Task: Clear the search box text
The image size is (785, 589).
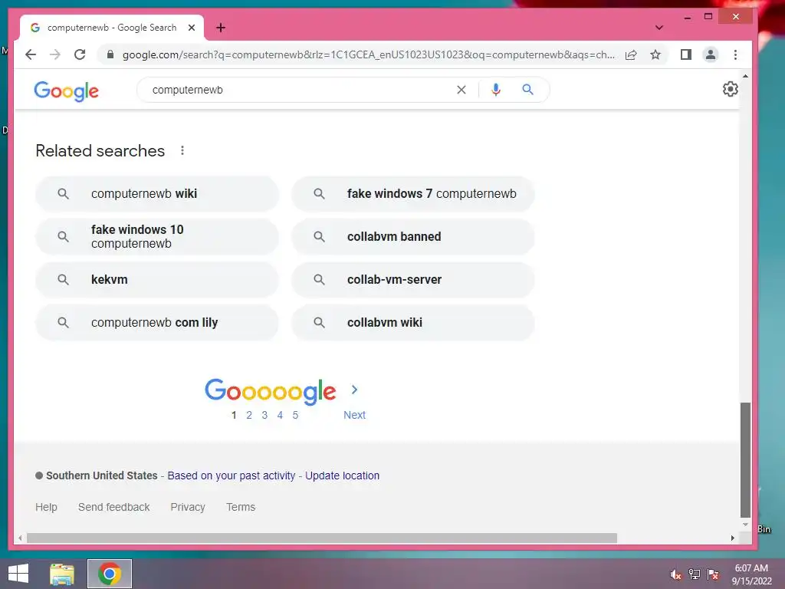Action: coord(461,90)
